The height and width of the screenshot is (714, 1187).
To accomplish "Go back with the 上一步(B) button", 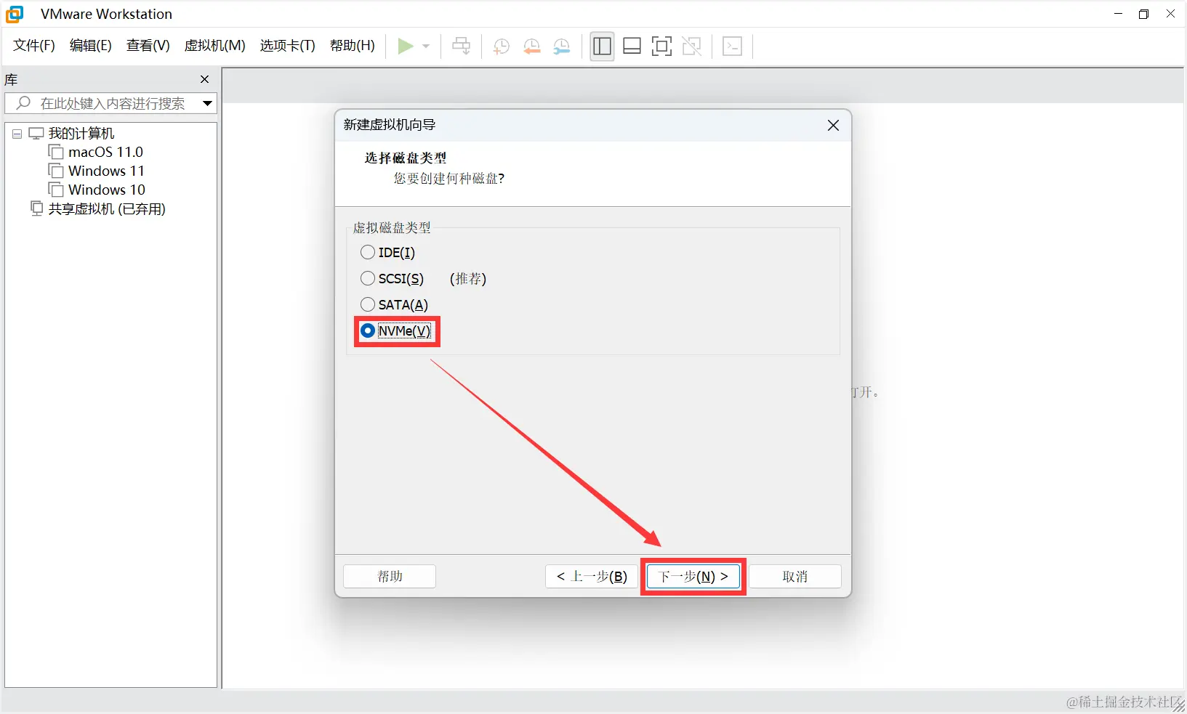I will [592, 577].
